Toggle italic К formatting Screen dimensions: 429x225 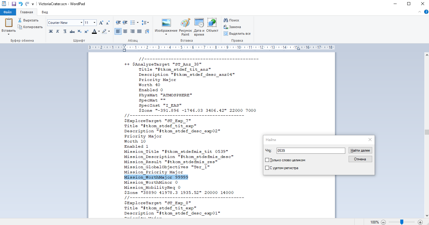58,31
